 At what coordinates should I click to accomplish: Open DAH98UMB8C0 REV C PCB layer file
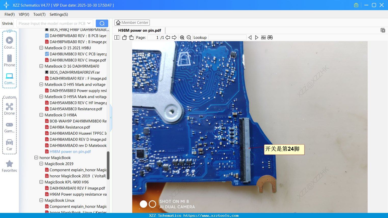click(76, 54)
